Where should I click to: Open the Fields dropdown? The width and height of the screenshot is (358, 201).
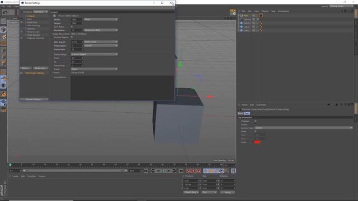coord(94,69)
